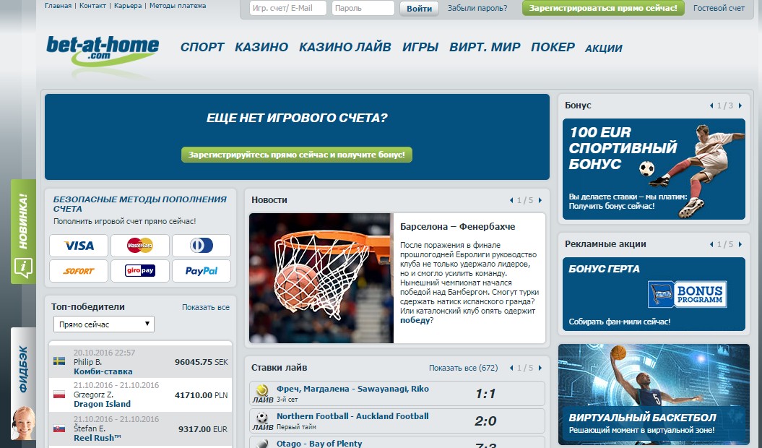Click Показать все in Топ-победители
This screenshot has height=448, width=762.
tap(206, 307)
